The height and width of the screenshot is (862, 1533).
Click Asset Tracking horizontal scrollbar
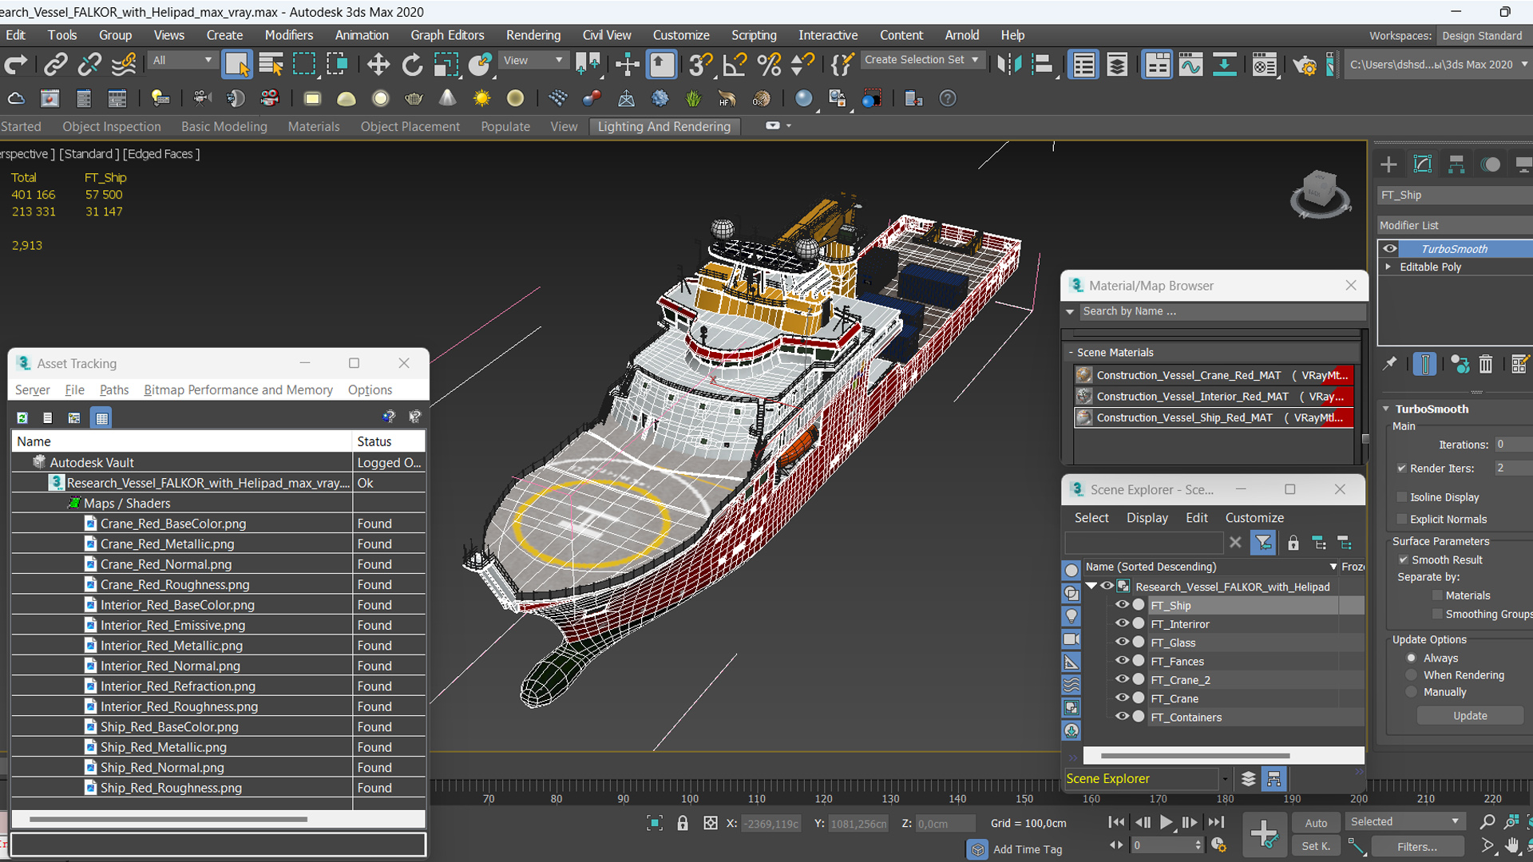coord(168,819)
